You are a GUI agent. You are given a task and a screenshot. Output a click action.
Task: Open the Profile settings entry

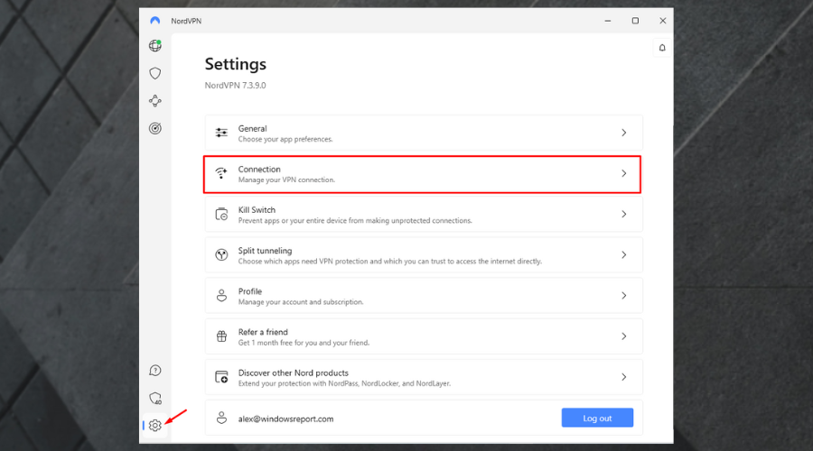pos(250,291)
